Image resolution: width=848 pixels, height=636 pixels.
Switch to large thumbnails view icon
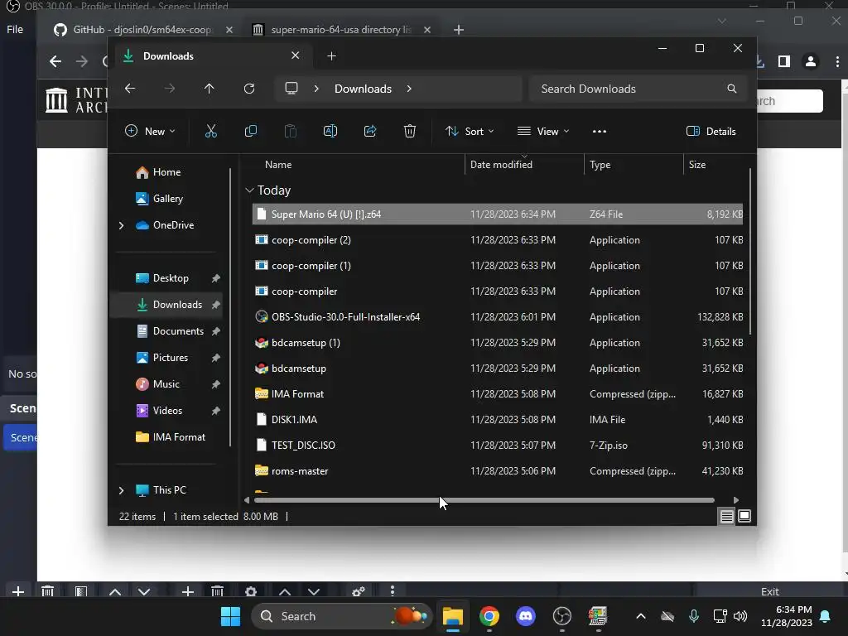(744, 517)
